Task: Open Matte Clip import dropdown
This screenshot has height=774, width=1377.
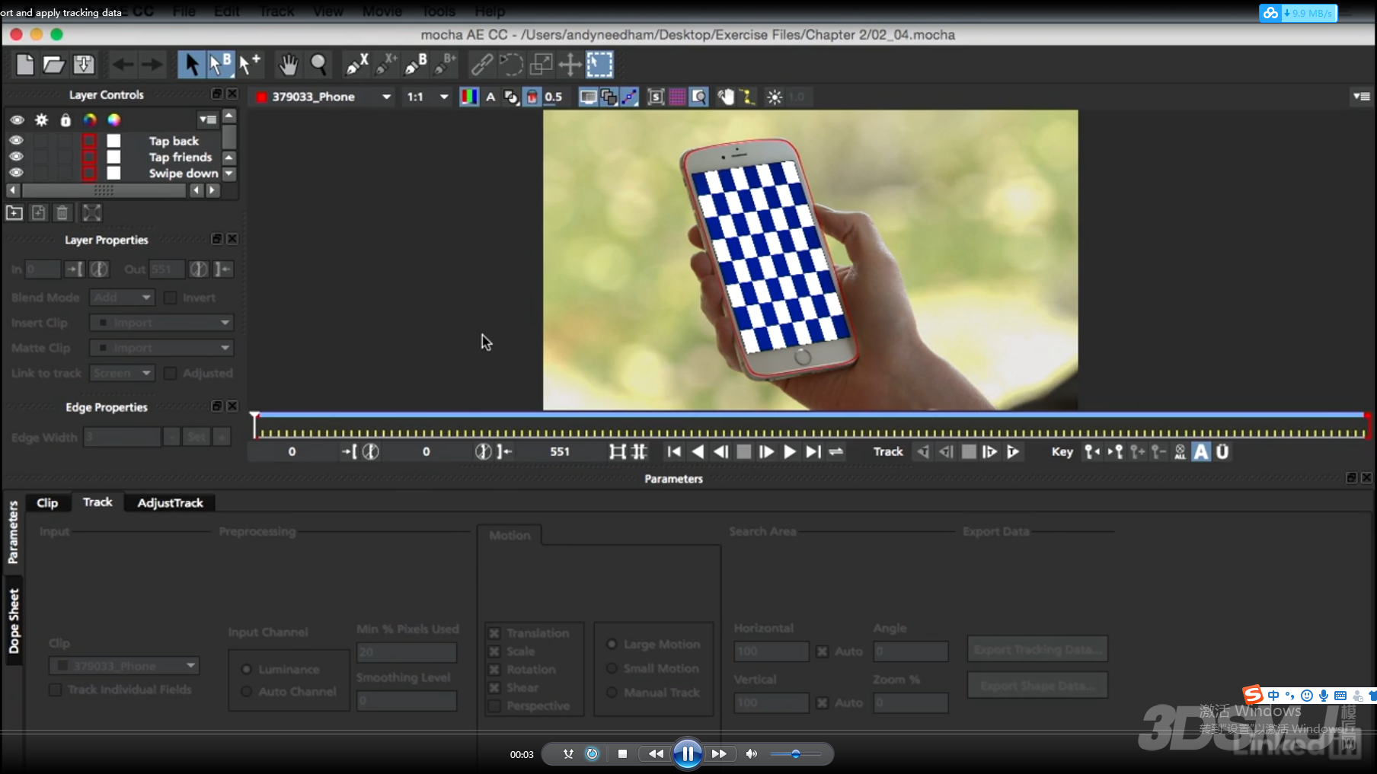Action: pyautogui.click(x=161, y=348)
